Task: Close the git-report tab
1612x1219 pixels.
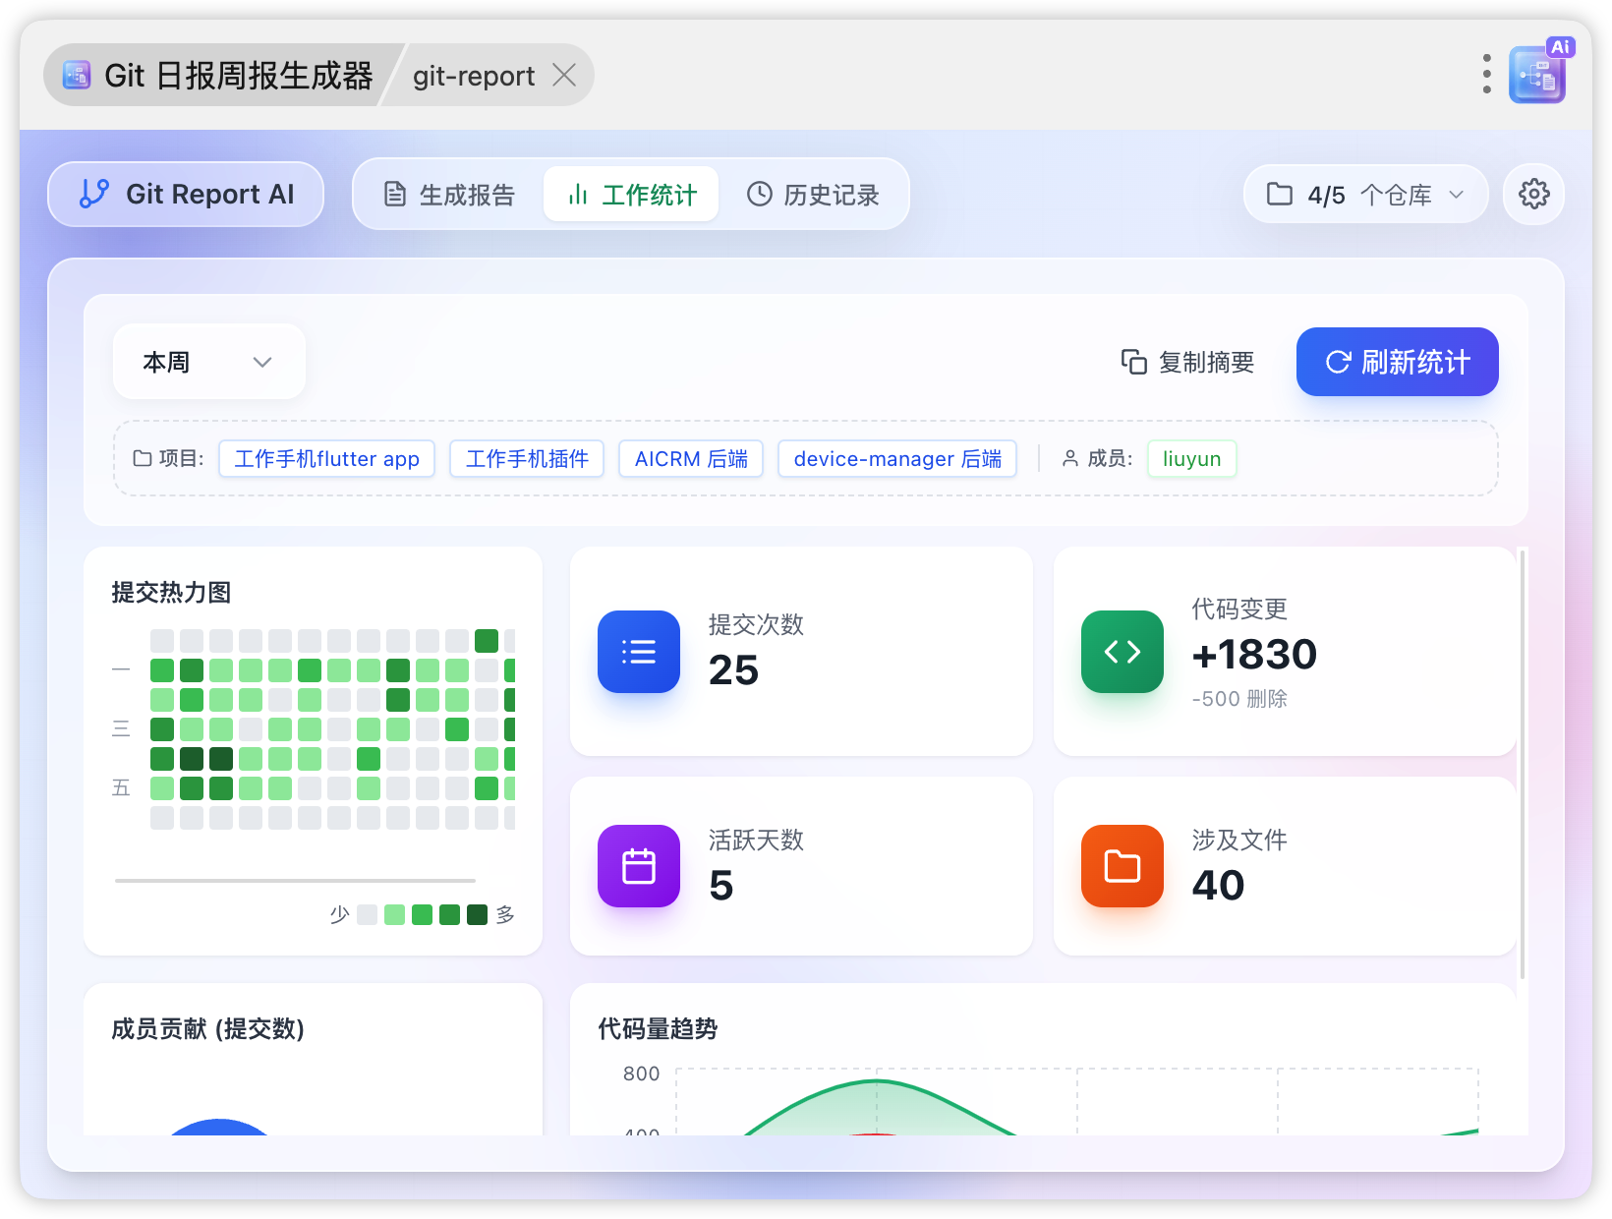Action: tap(564, 75)
